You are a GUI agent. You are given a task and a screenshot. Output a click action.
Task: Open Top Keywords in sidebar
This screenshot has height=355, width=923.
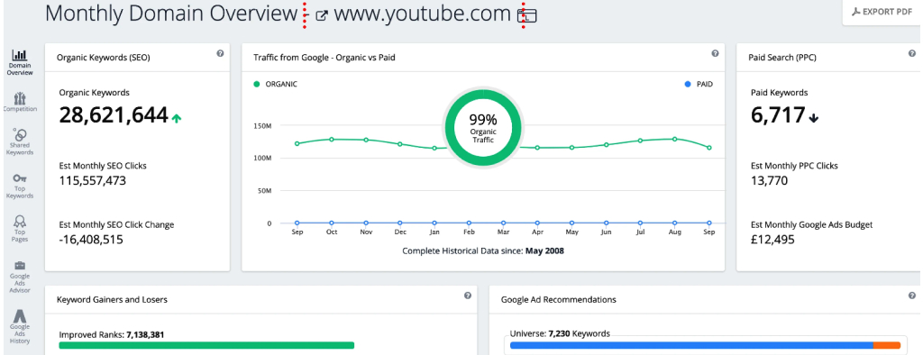(20, 186)
